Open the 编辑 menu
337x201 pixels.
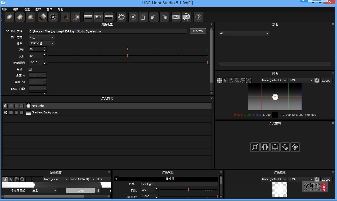pyautogui.click(x=16, y=9)
